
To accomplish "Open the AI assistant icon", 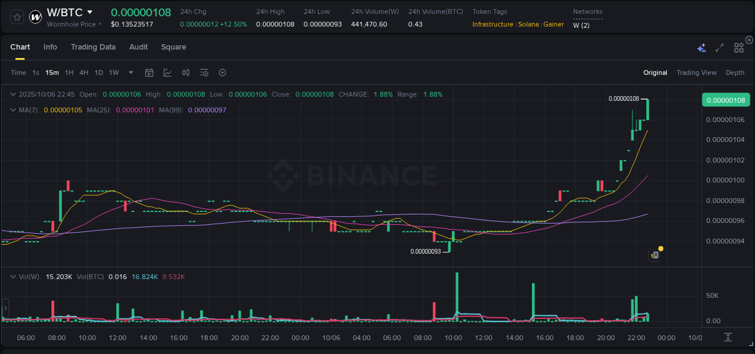I will (x=701, y=47).
